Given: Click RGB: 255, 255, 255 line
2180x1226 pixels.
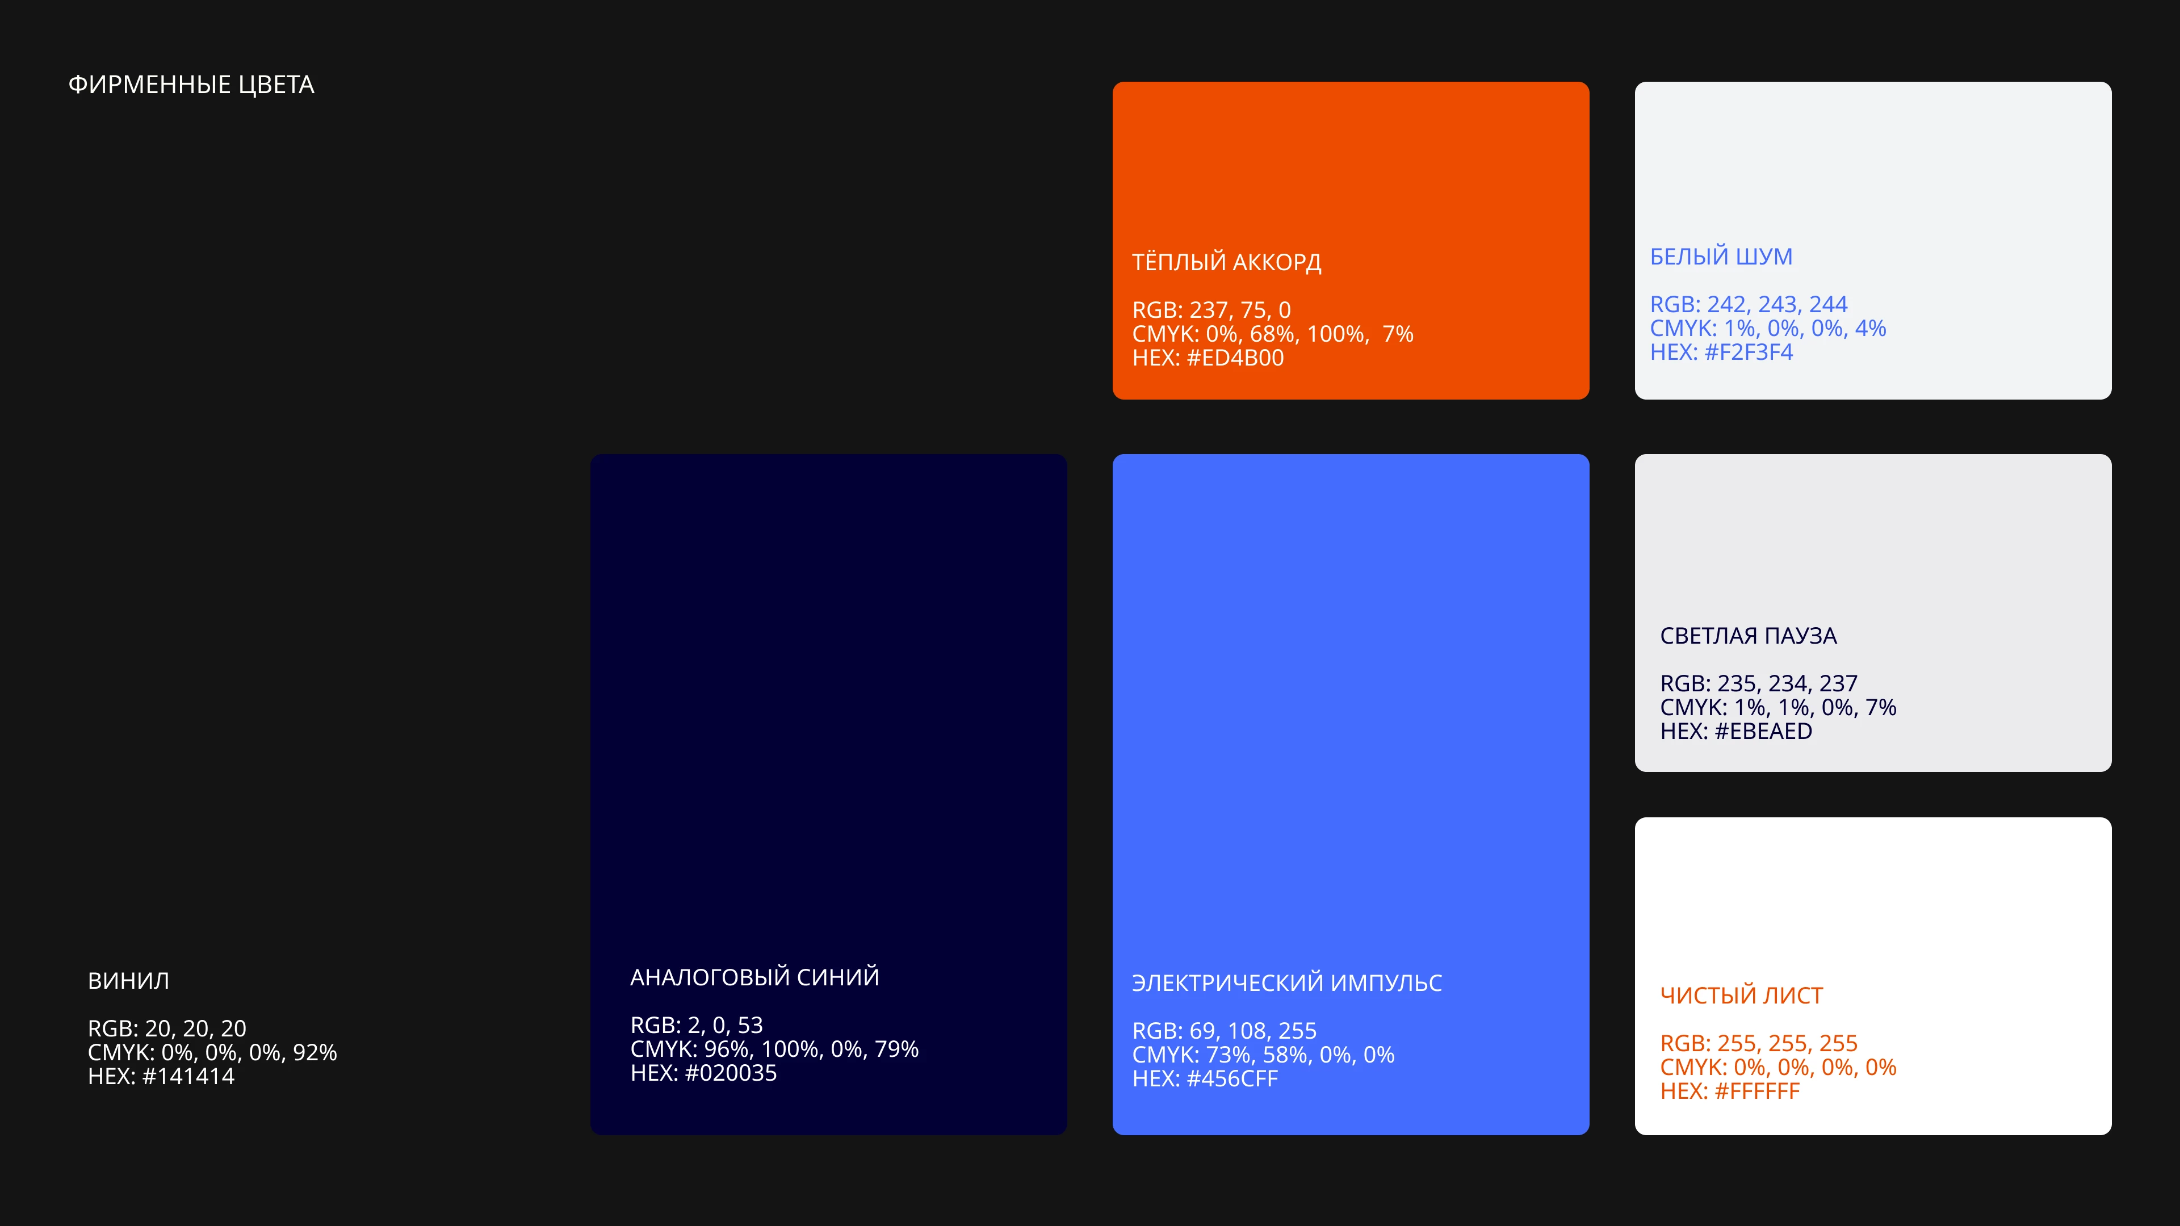Looking at the screenshot, I should click(1759, 1043).
